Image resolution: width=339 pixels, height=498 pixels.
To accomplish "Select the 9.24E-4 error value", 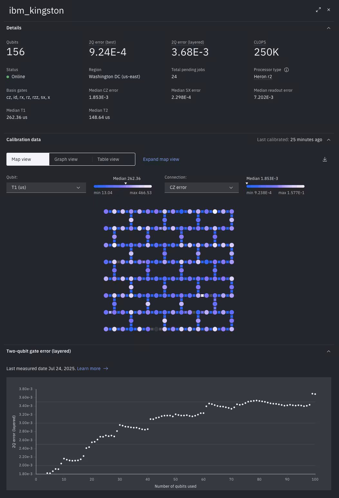I will pos(108,52).
